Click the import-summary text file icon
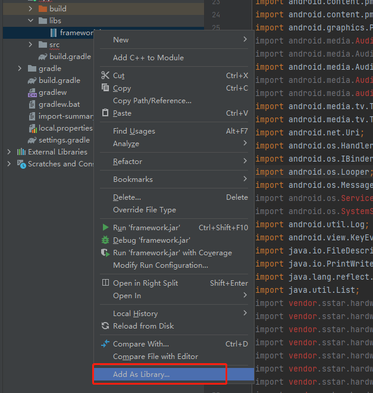Viewport: 373px width, 393px height. click(32, 116)
